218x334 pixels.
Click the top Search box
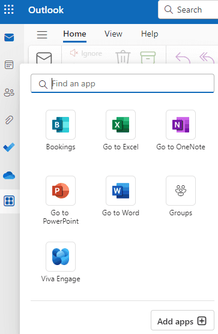click(188, 10)
